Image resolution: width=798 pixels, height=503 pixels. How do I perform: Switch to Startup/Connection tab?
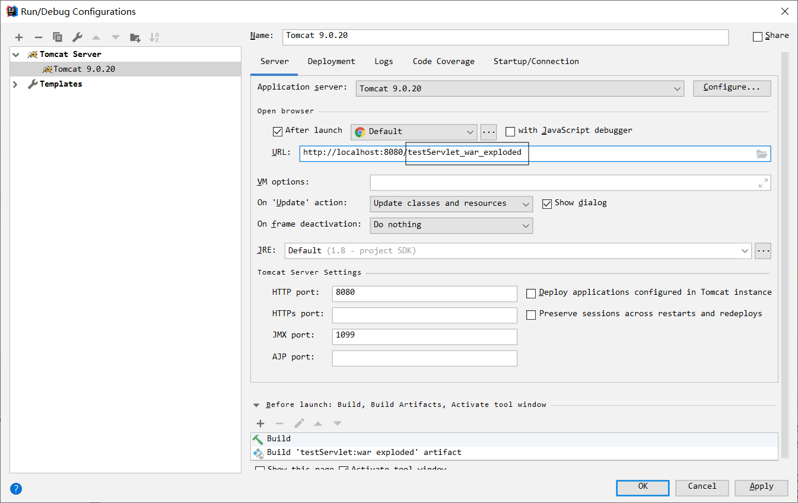click(536, 62)
